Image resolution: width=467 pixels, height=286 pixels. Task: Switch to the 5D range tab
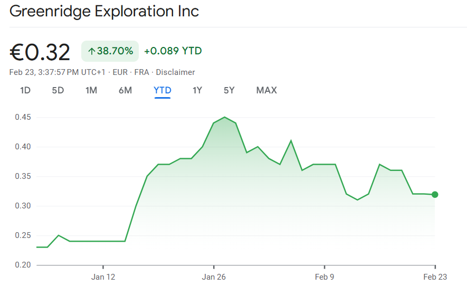point(58,90)
